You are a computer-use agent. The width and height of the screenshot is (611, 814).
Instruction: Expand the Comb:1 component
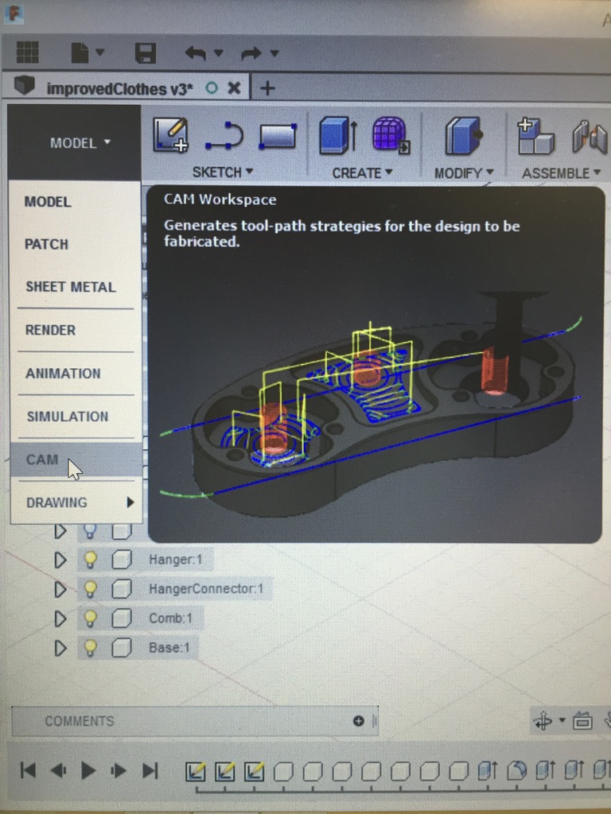pyautogui.click(x=60, y=618)
